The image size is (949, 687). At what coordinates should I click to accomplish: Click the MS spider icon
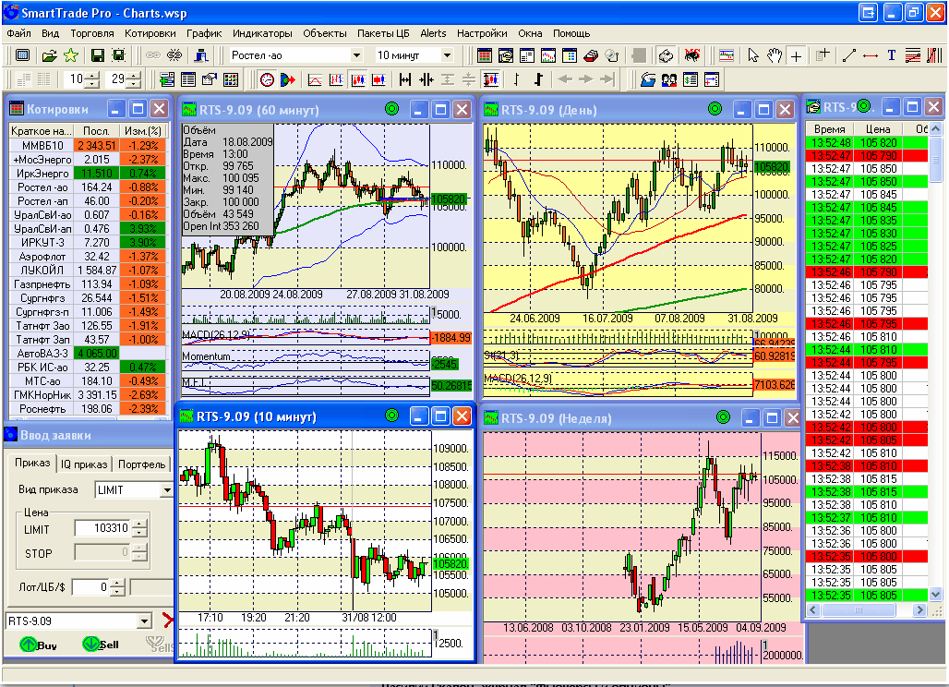click(x=691, y=55)
